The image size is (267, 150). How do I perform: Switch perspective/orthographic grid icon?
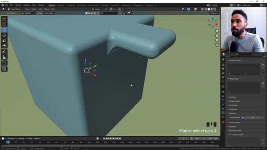217,45
